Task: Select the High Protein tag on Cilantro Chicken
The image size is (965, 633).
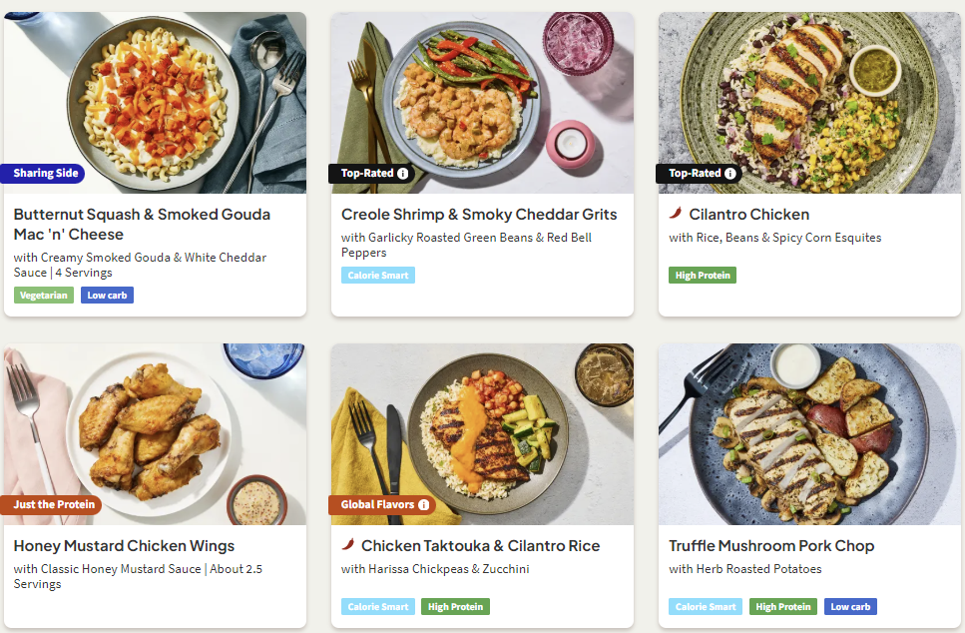Action: 703,276
